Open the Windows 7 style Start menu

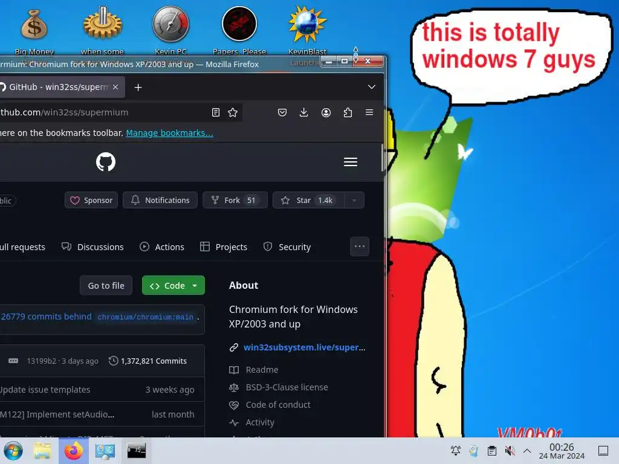[x=13, y=451]
